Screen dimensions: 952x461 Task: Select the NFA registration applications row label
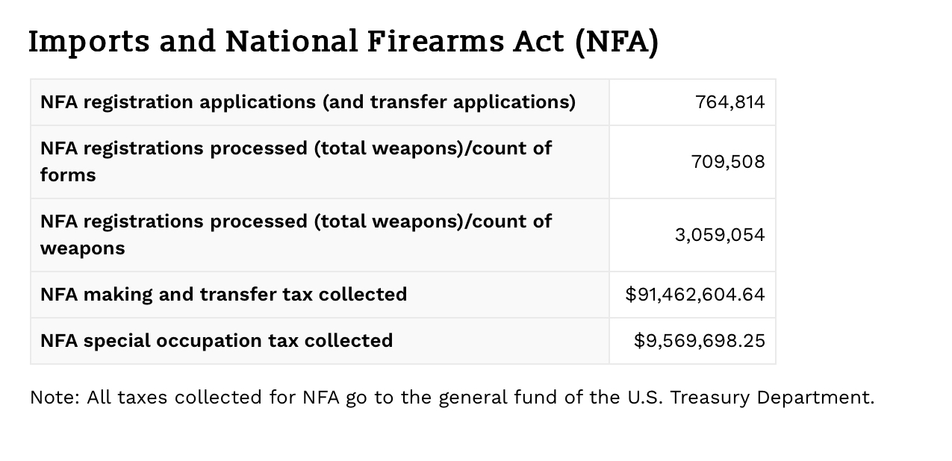308,101
